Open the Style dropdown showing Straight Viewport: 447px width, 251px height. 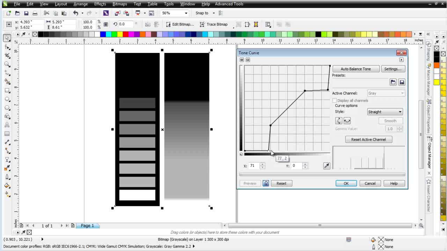point(385,112)
